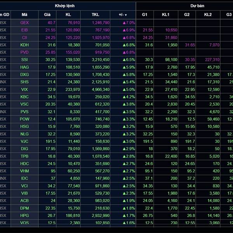
Task: Select the DIG stock symbol
Action: click(24, 149)
